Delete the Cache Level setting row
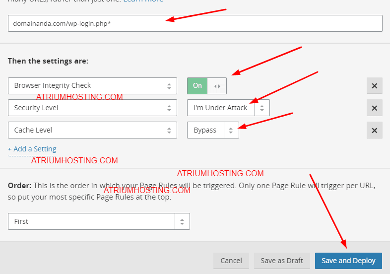Screen dimensions: 390x274 pyautogui.click(x=374, y=130)
